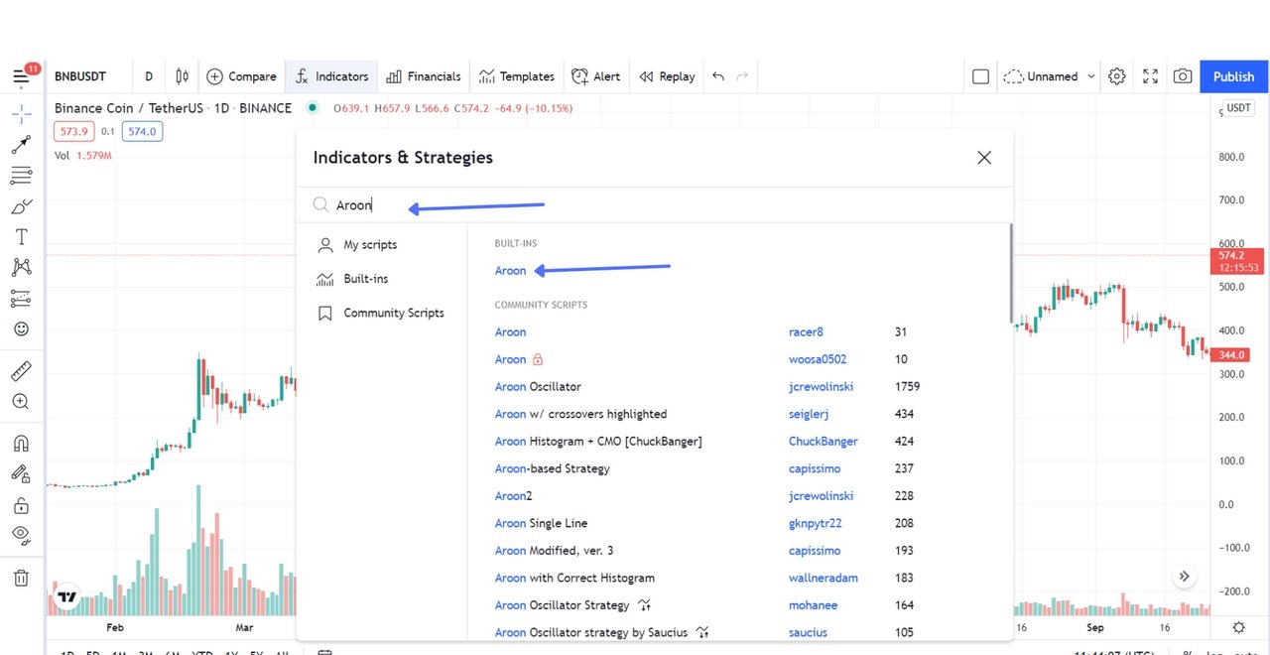Add the built-in Aroon indicator

pos(511,270)
